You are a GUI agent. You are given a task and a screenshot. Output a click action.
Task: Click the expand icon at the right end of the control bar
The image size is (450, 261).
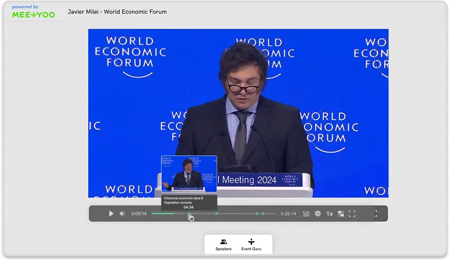376,214
